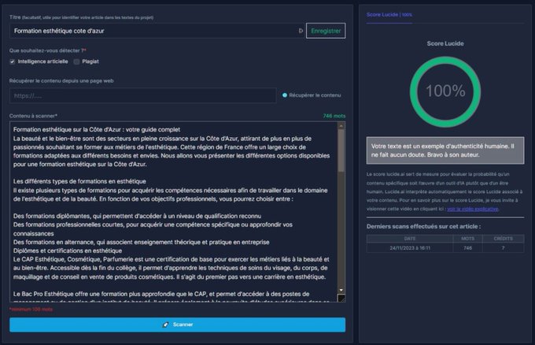
Task: Click the 'Derniers scans effectués' heading
Action: [x=423, y=227]
